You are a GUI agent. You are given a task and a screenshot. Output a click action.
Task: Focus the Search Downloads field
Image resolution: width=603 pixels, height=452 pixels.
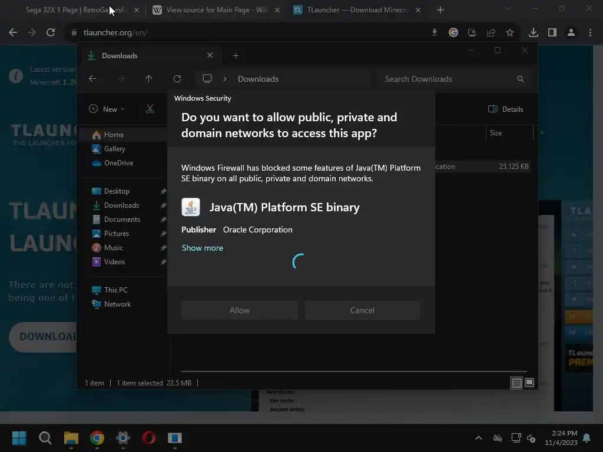coord(455,79)
